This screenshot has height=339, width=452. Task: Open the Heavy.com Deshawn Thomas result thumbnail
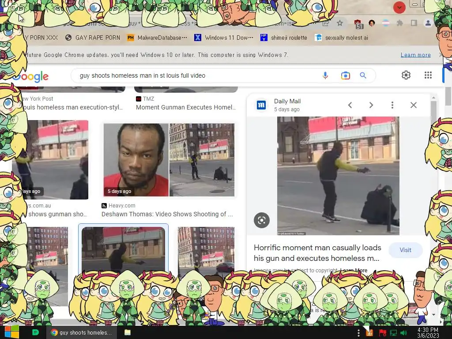click(x=169, y=160)
